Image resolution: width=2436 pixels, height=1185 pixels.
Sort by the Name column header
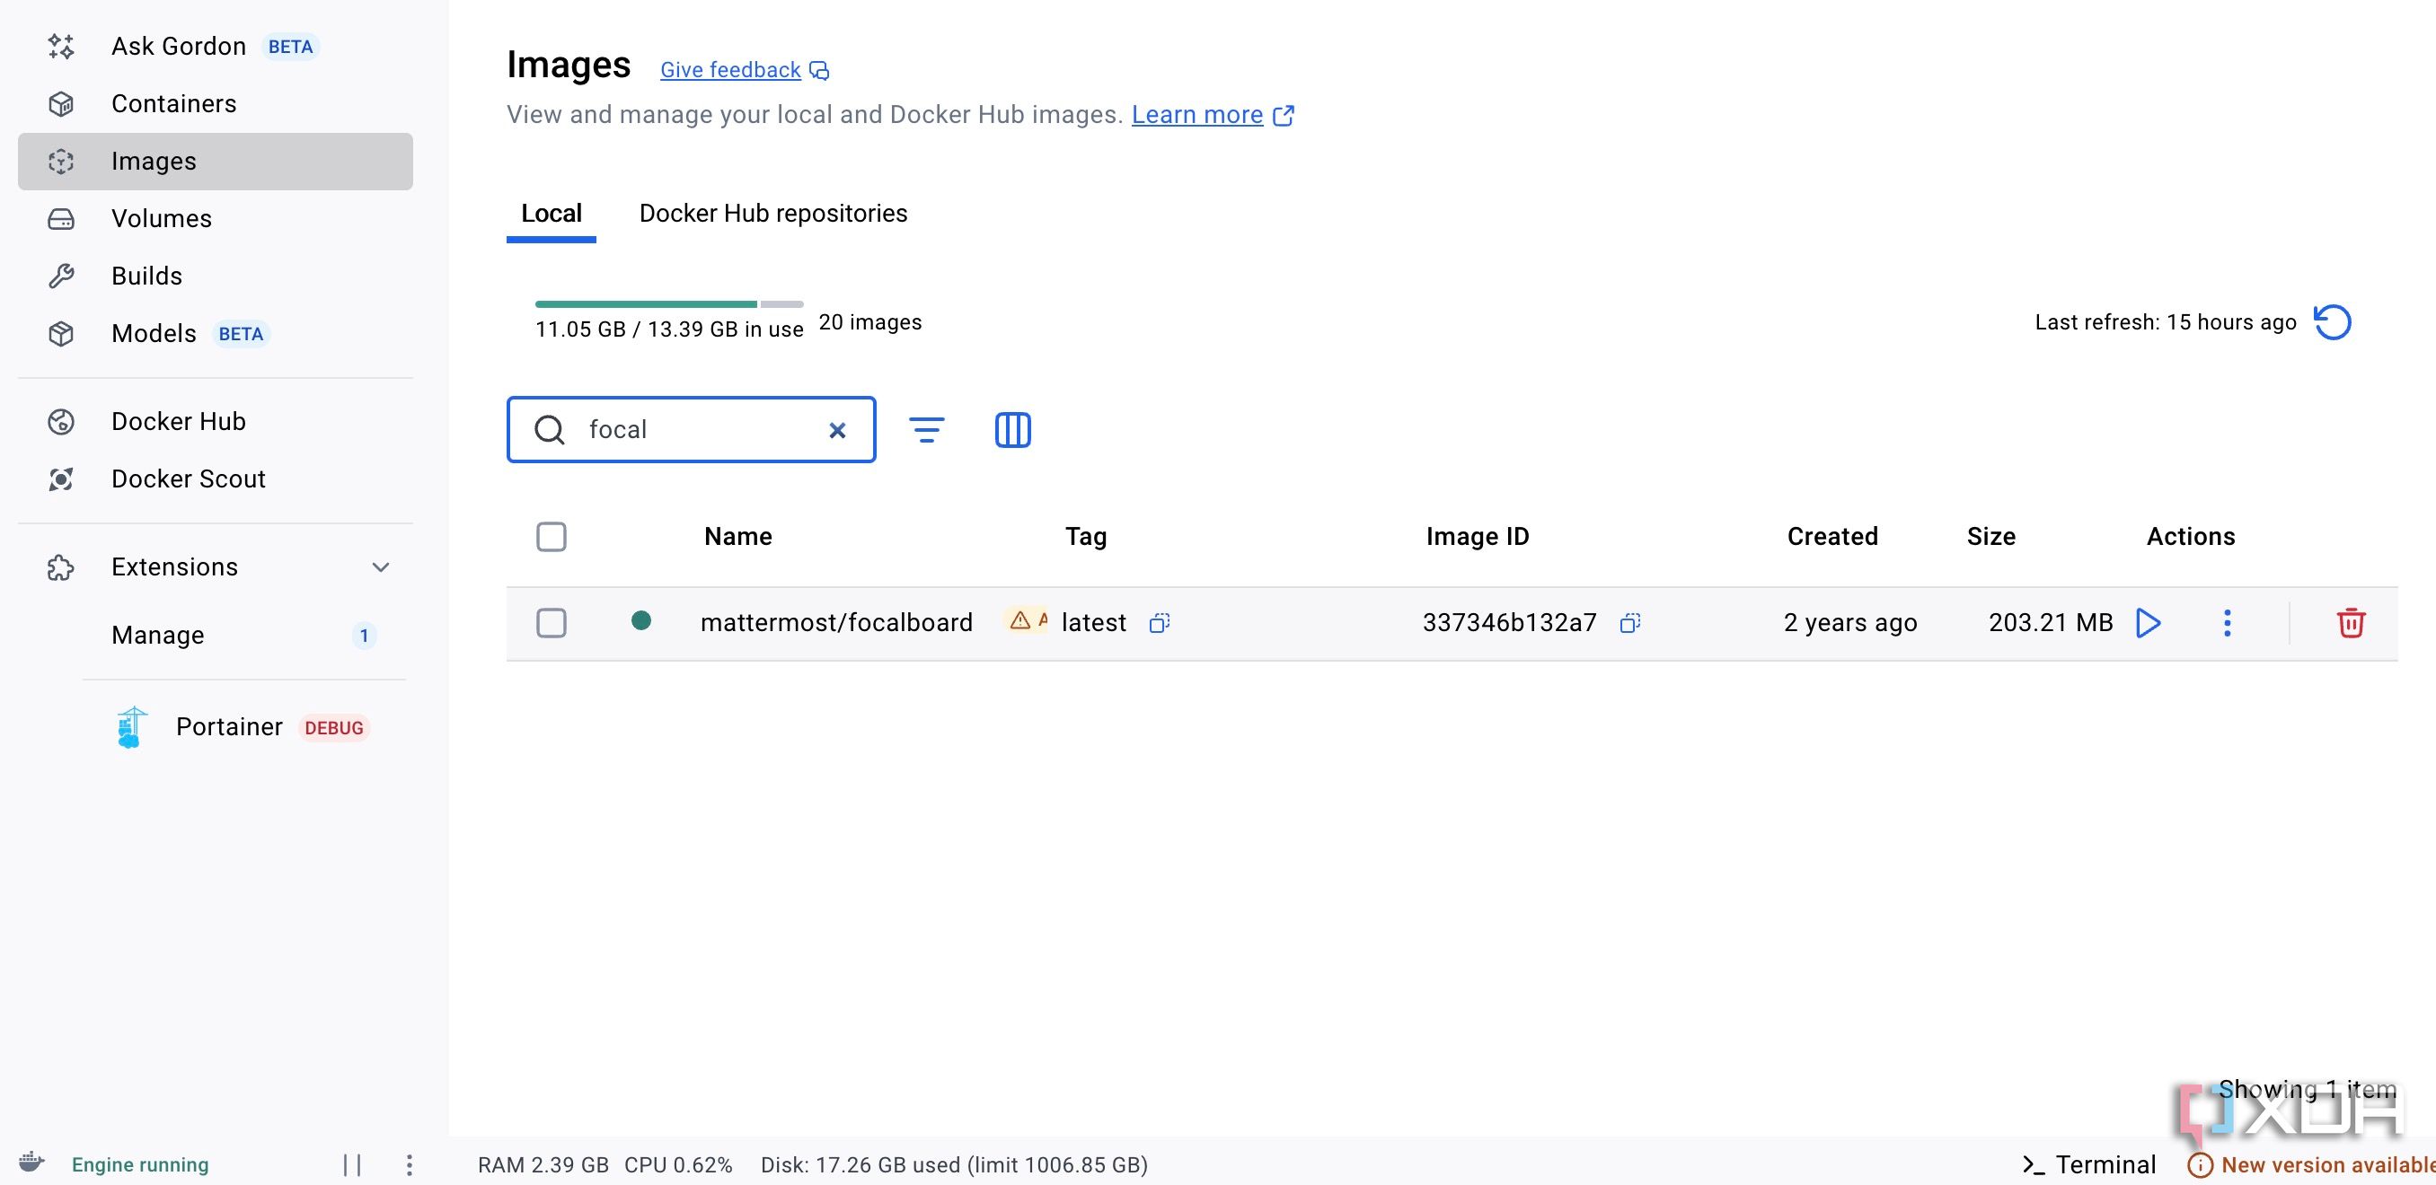738,537
